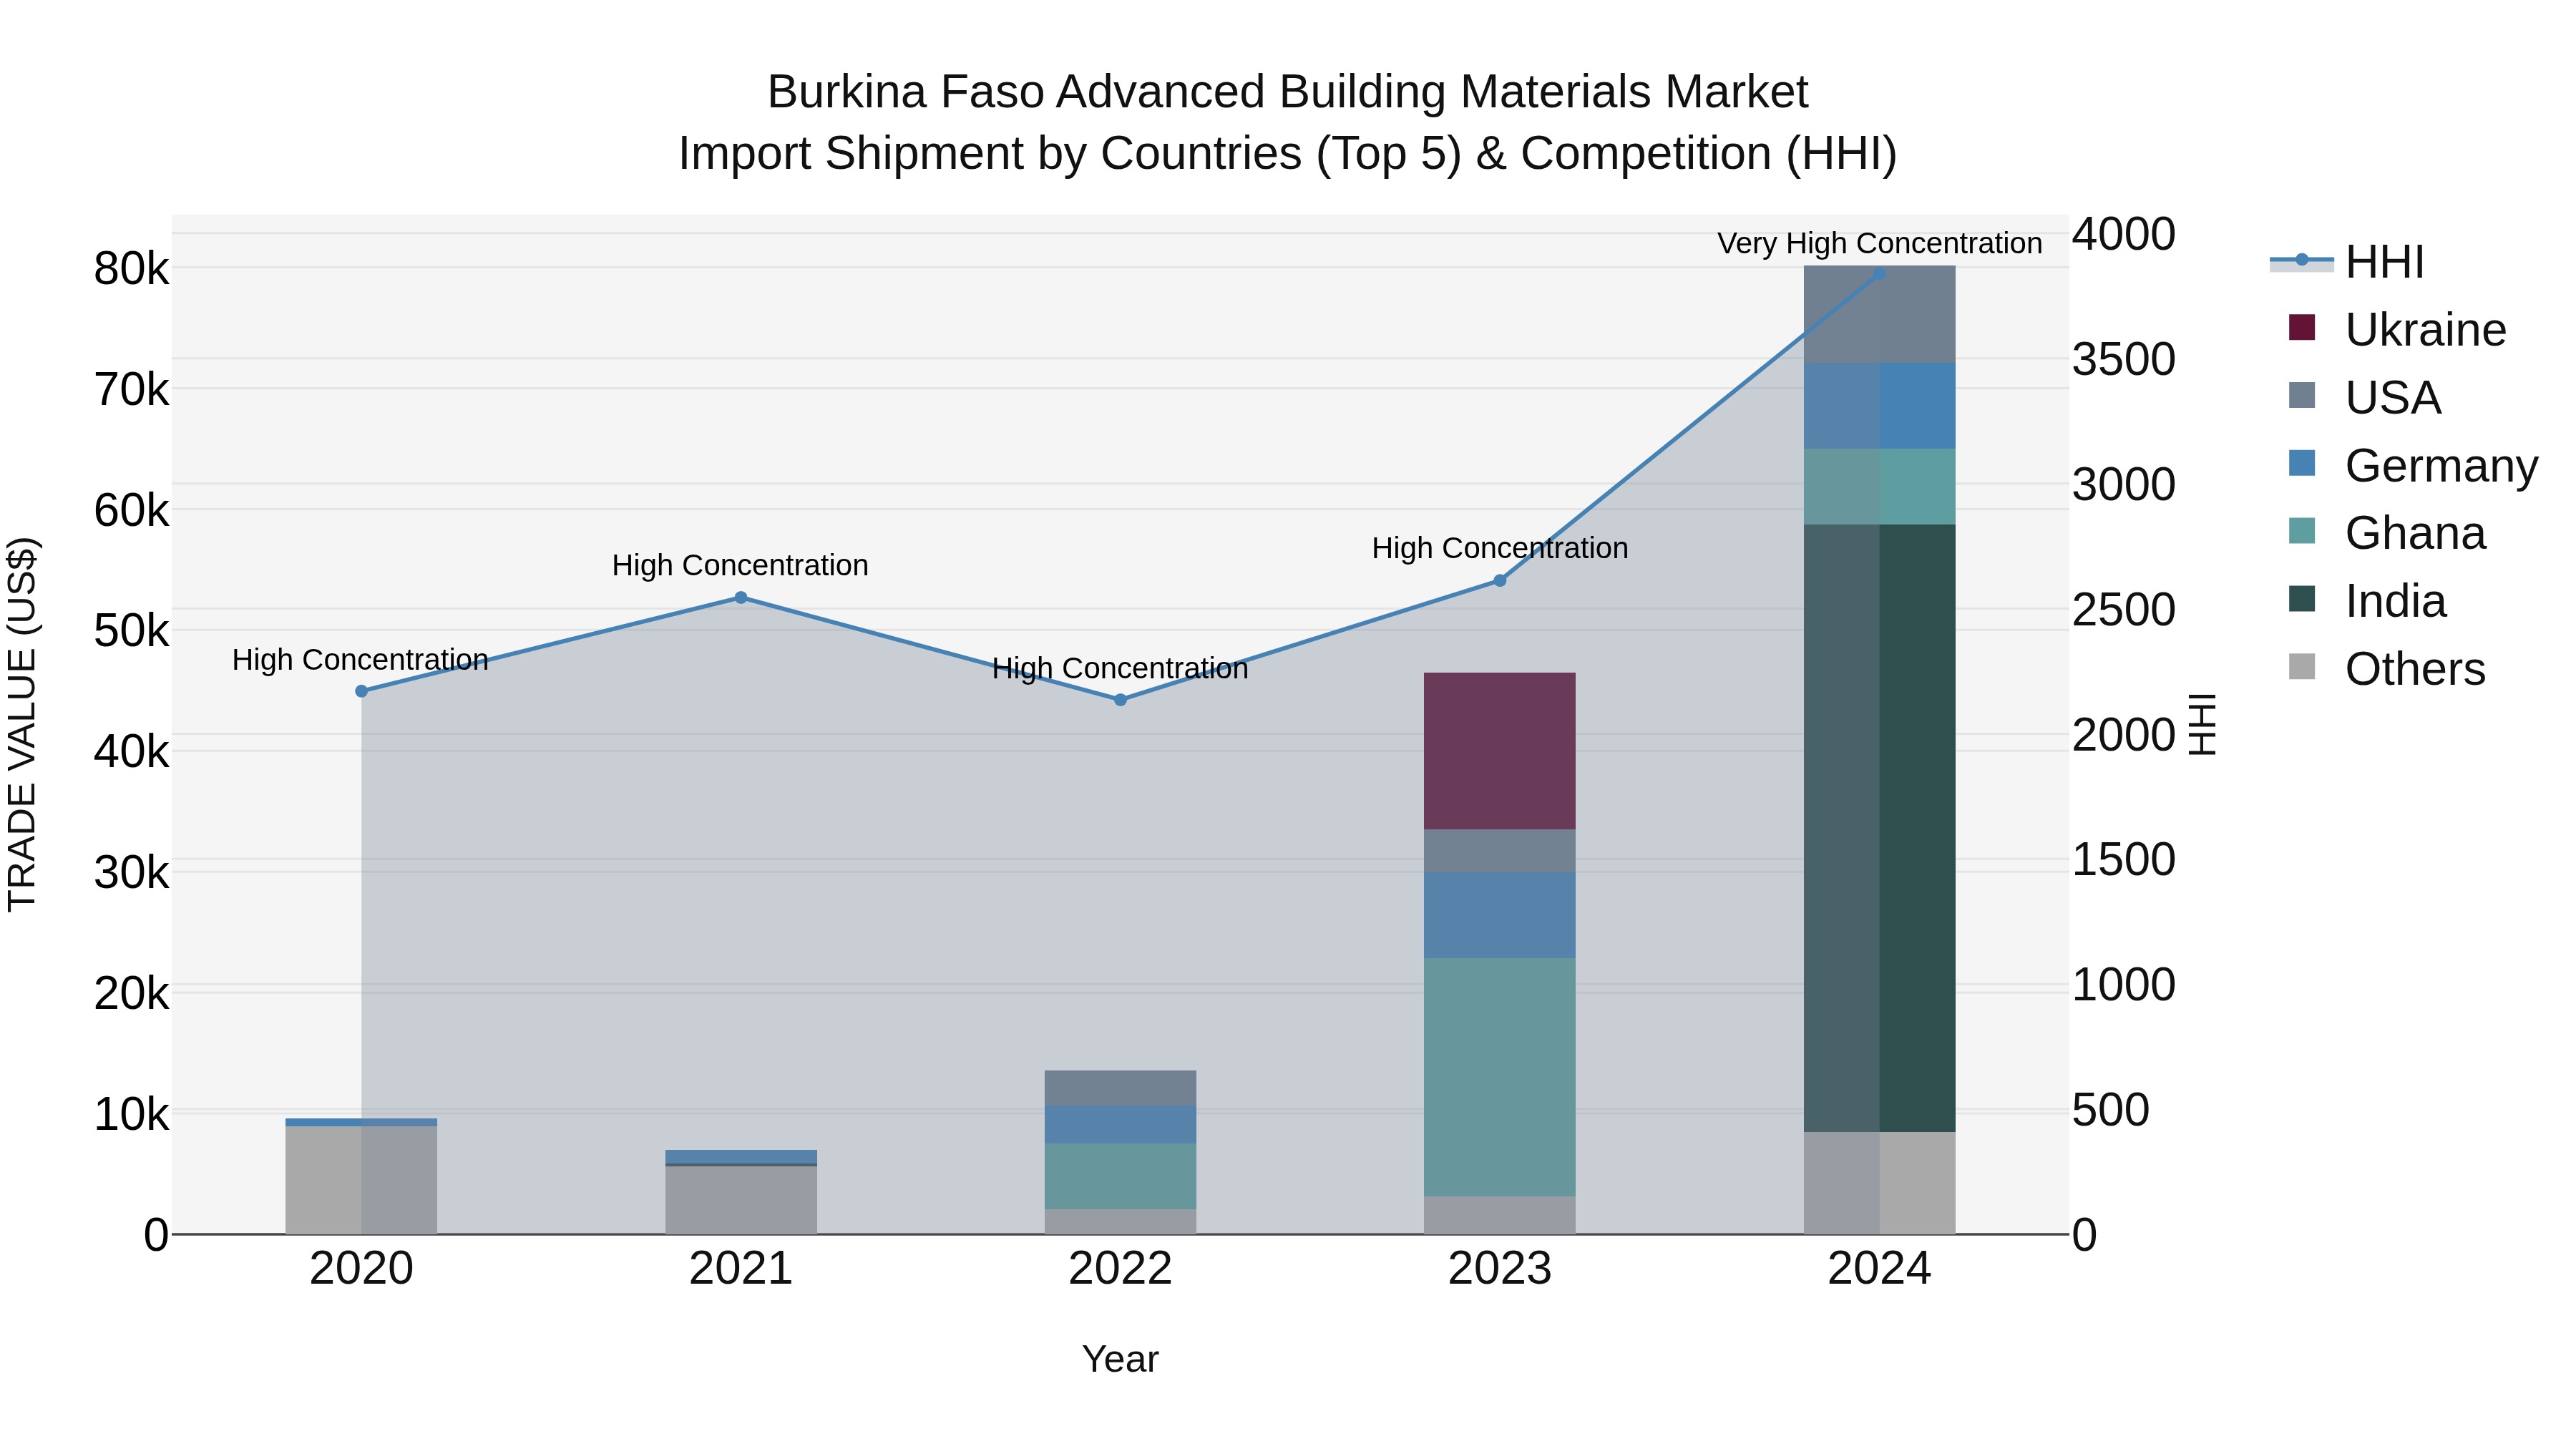Click the Very High Concentration annotation

coord(1880,244)
